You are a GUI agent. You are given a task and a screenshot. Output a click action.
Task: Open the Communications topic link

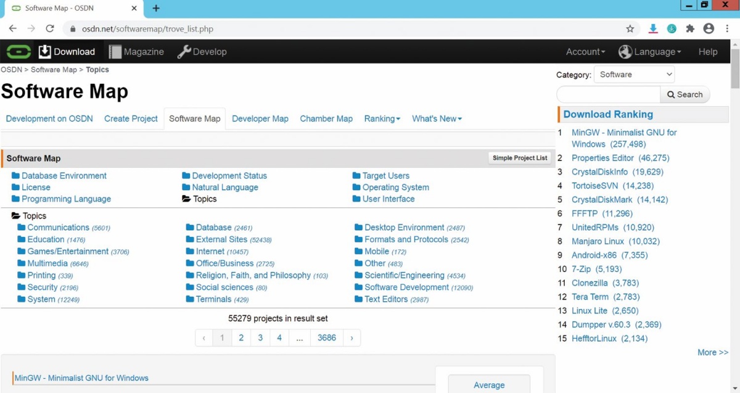click(x=58, y=228)
